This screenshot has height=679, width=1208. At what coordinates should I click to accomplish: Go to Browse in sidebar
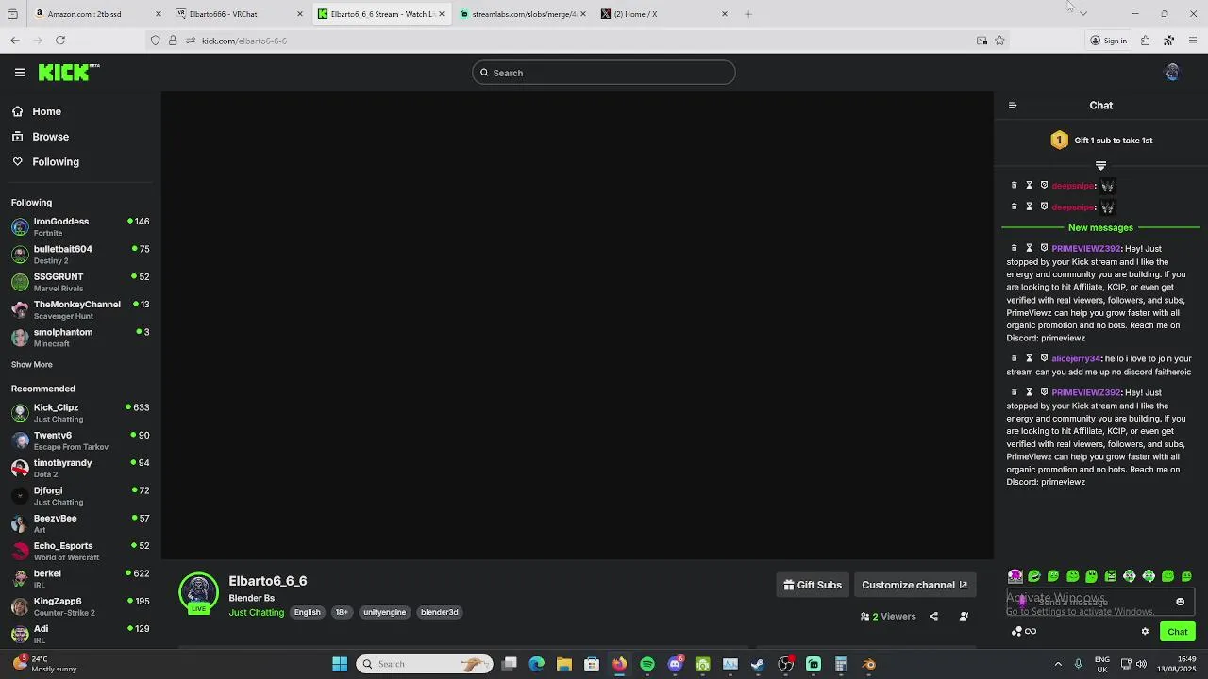point(41,137)
